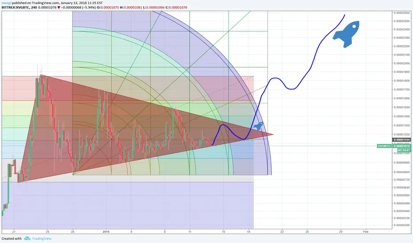Click the 18 date axis label
Image resolution: width=413 pixels, height=243 pixels.
pyautogui.click(x=249, y=232)
